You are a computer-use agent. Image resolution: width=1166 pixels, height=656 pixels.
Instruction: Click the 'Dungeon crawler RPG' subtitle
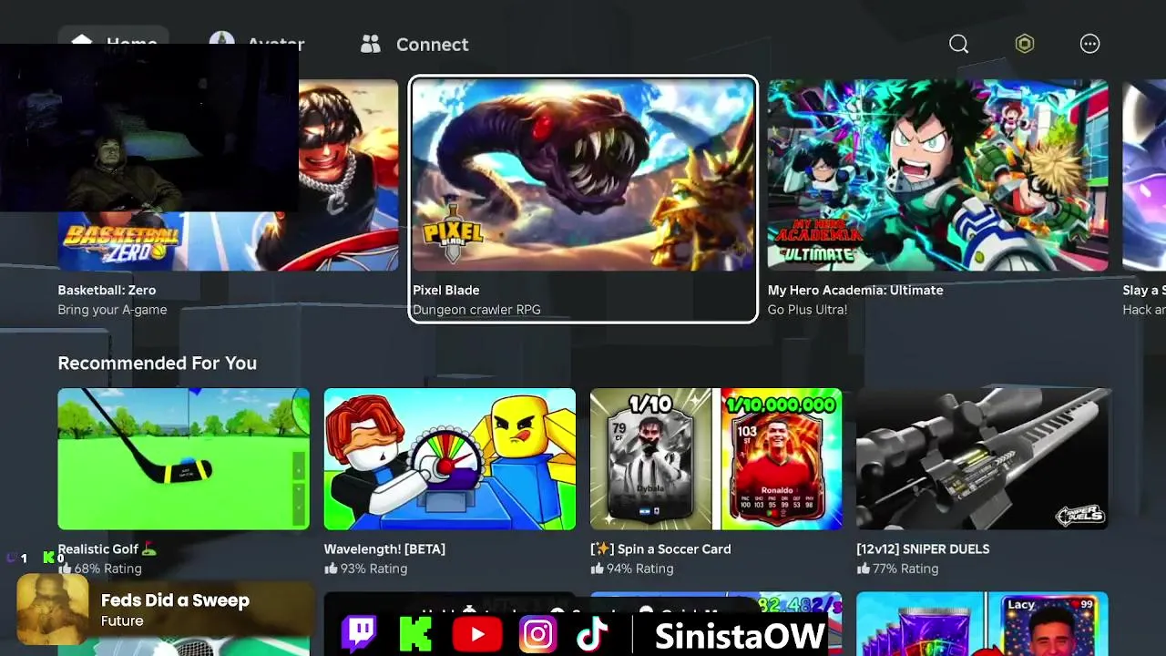476,310
